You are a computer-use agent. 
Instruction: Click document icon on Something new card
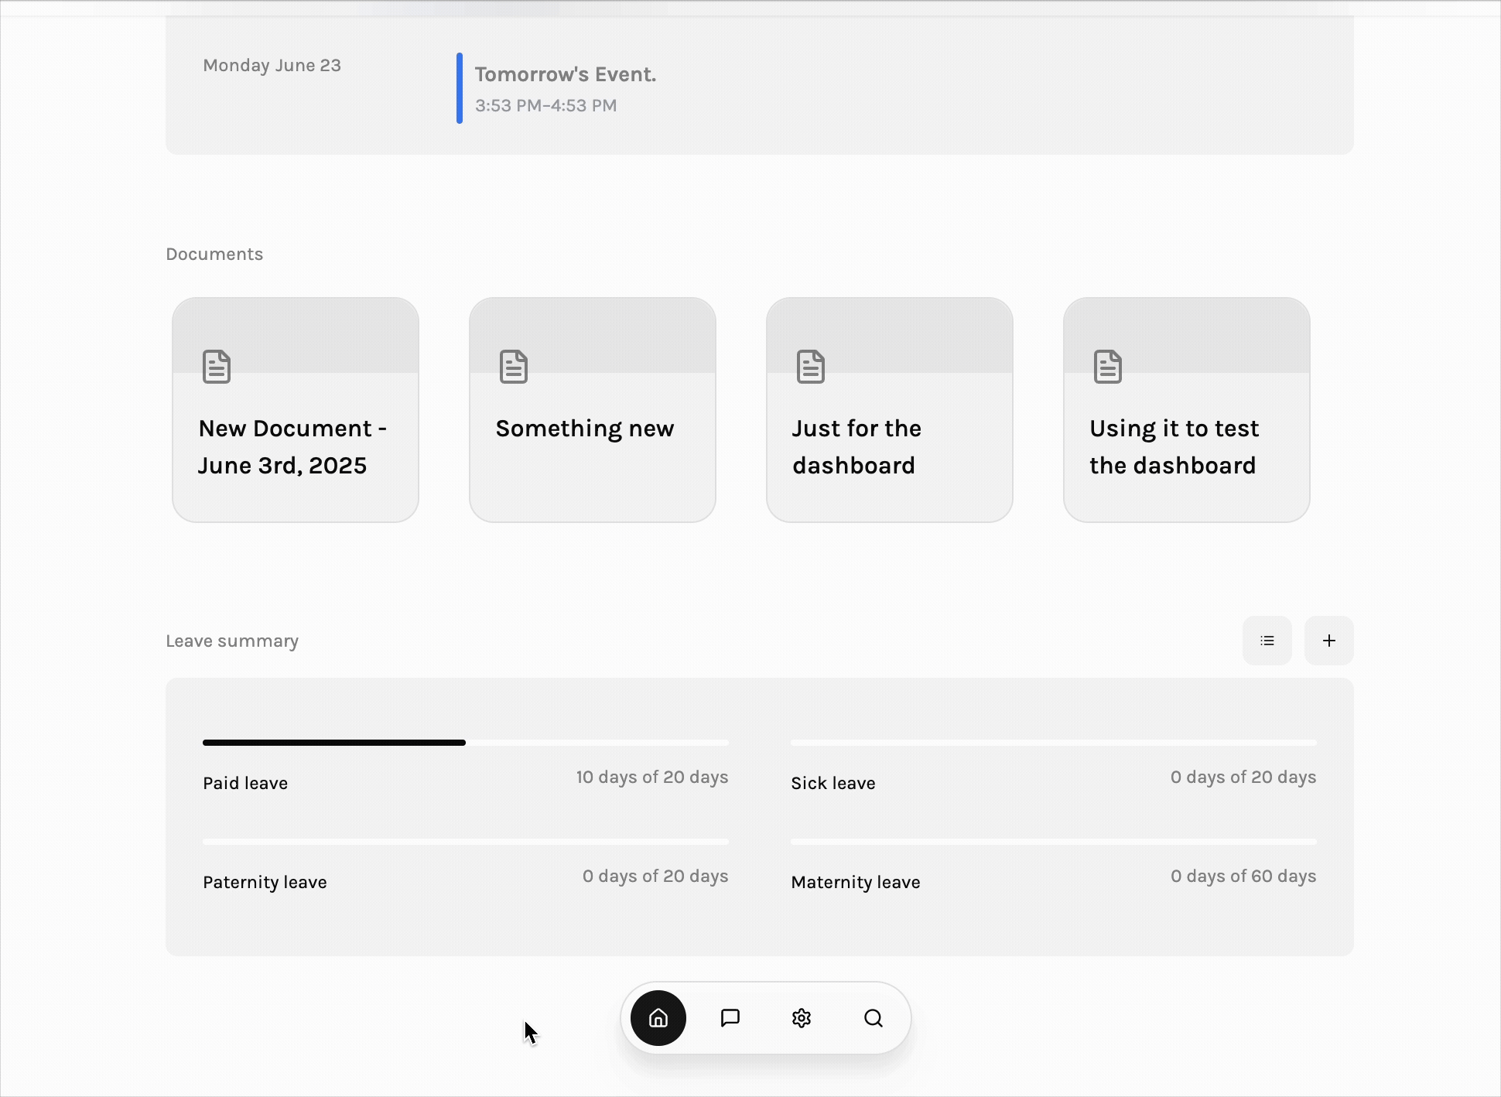pos(514,367)
